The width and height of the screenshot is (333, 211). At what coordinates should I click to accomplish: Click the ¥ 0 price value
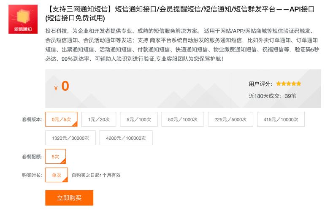point(61,87)
